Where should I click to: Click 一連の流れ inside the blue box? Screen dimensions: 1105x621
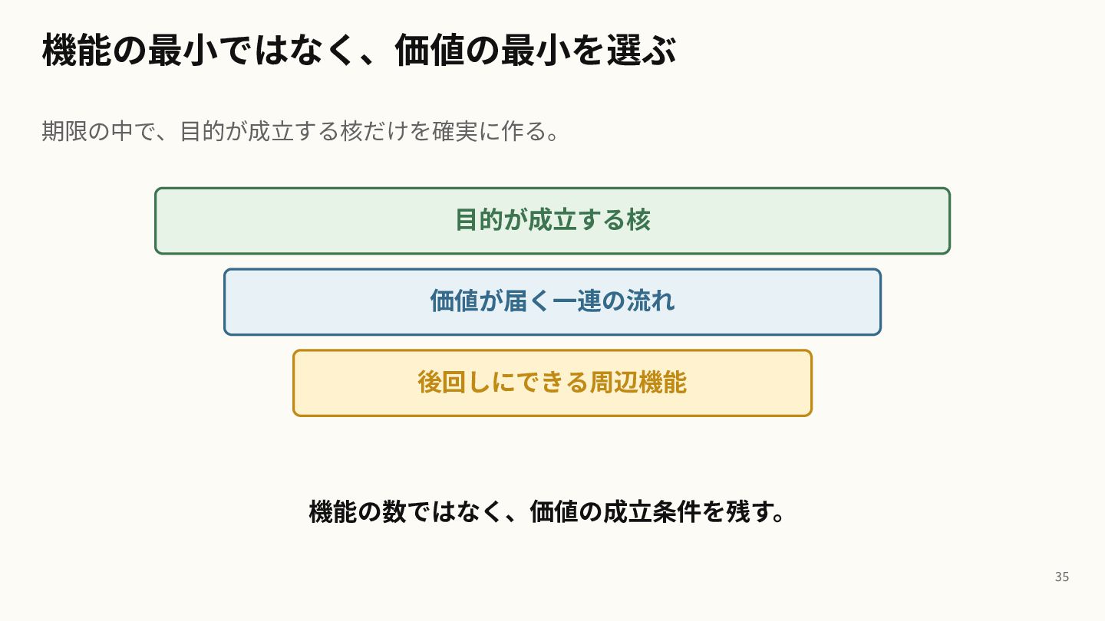tap(614, 301)
